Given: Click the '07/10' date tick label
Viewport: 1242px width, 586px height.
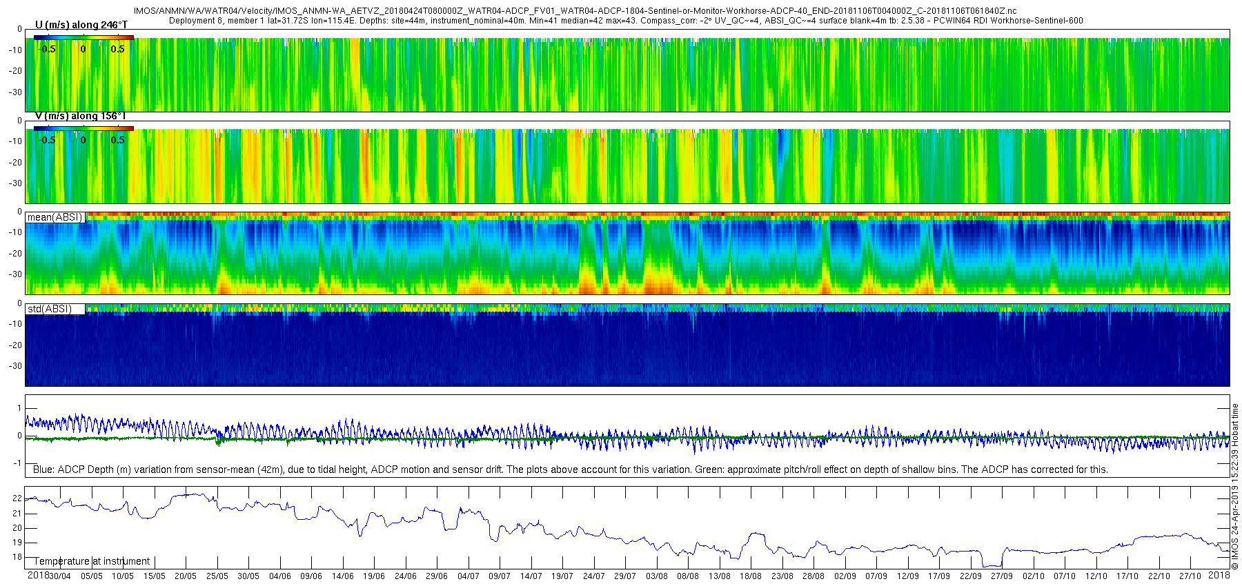Looking at the screenshot, I should (x=1065, y=576).
